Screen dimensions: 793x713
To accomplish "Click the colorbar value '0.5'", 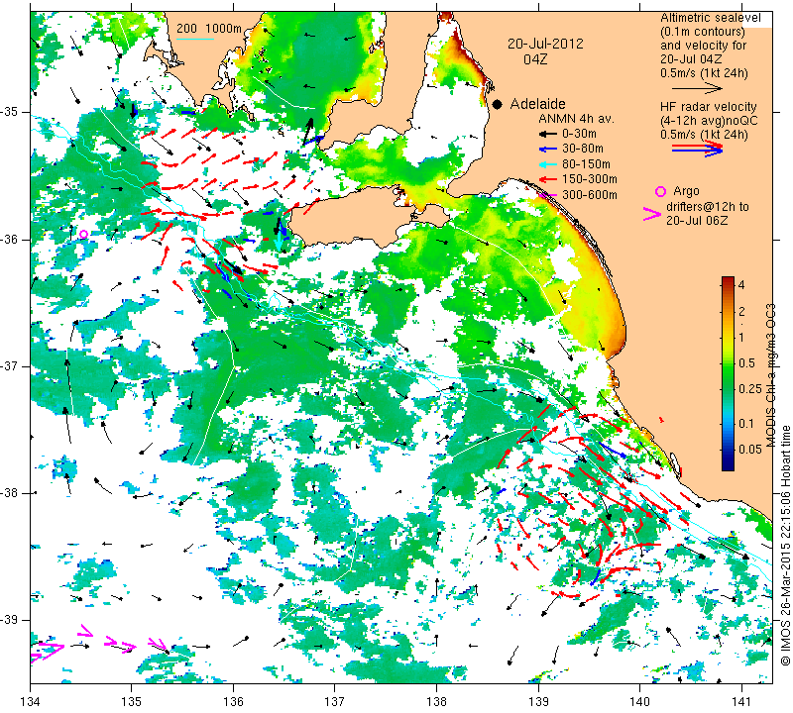I will tap(746, 362).
